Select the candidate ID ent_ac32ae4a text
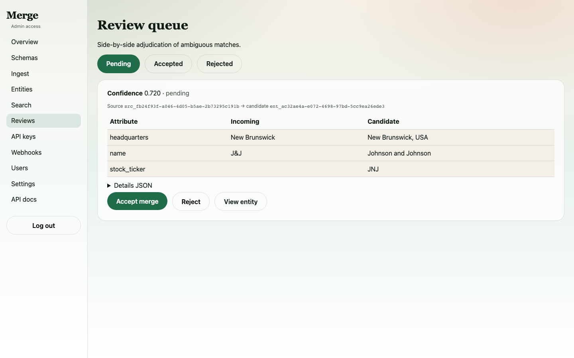 [x=327, y=106]
